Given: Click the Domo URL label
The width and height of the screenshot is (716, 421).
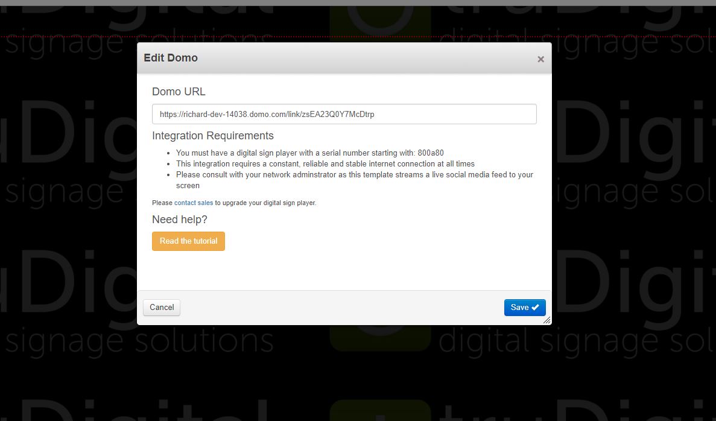Looking at the screenshot, I should coord(179,92).
